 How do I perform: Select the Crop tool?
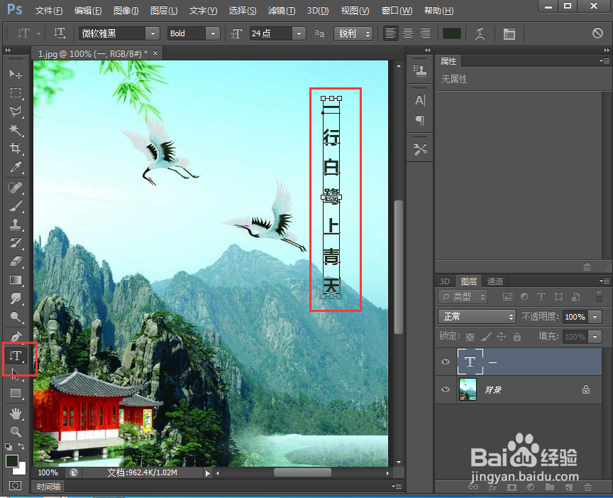click(16, 148)
